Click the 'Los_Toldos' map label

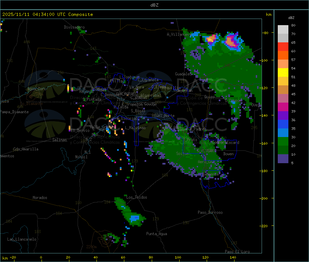(x=137, y=197)
